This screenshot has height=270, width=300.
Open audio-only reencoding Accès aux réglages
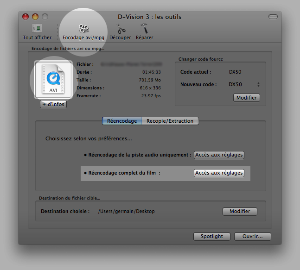(x=219, y=155)
